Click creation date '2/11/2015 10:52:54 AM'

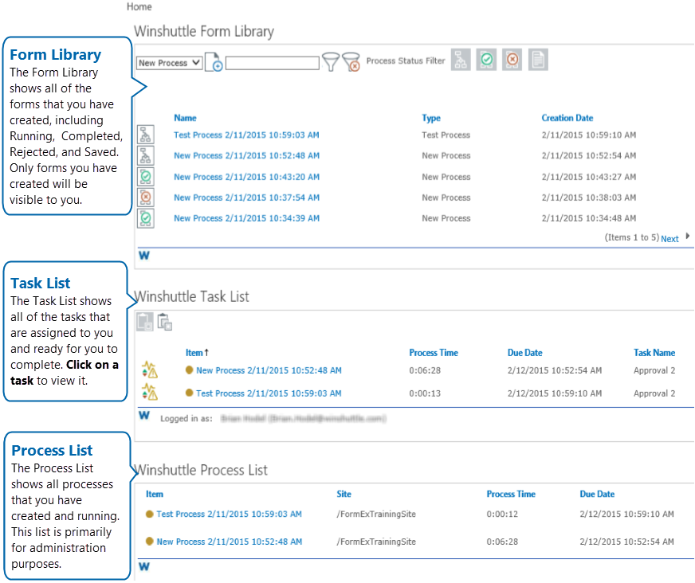pos(589,155)
